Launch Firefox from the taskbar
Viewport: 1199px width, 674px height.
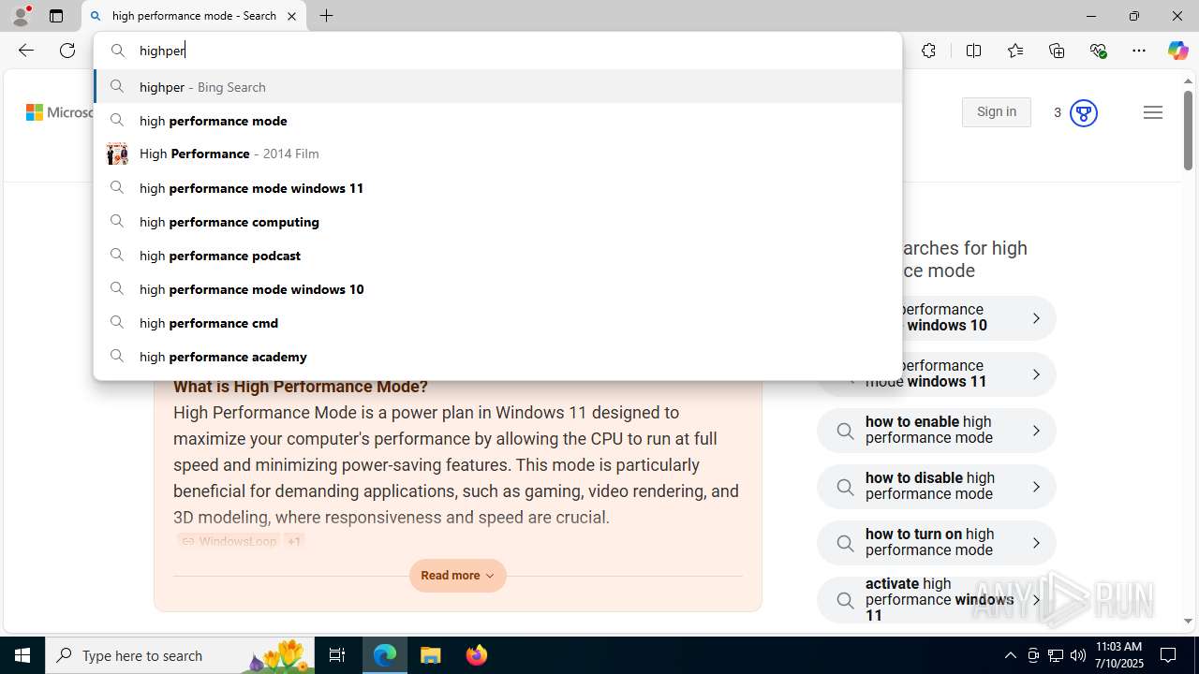point(476,655)
